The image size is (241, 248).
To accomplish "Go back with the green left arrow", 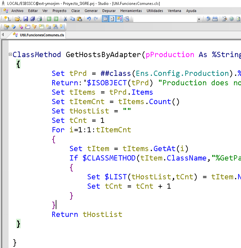I will (49, 19).
